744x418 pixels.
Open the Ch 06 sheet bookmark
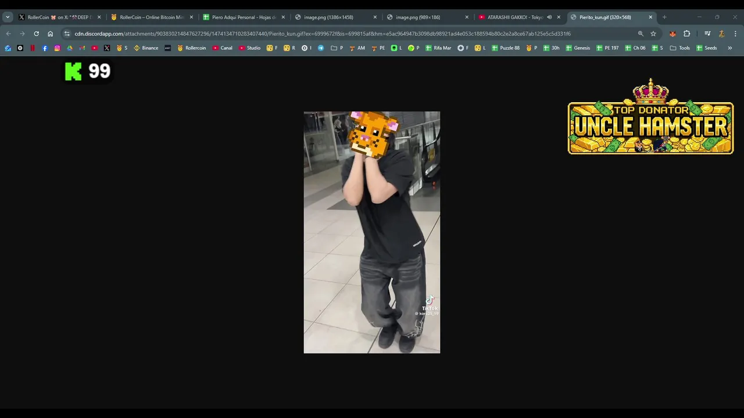point(635,48)
